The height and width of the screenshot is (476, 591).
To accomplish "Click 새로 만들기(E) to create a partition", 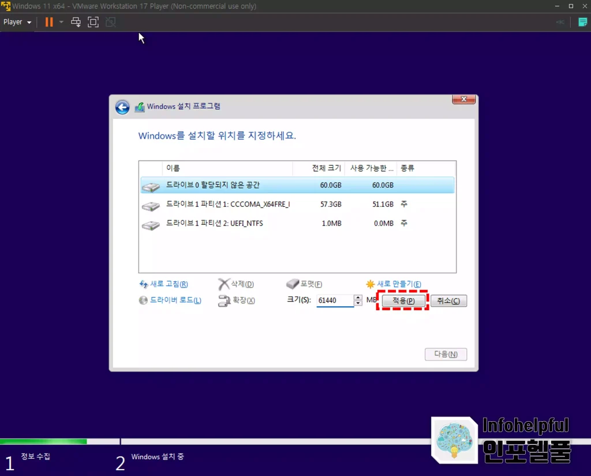I will [x=394, y=284].
